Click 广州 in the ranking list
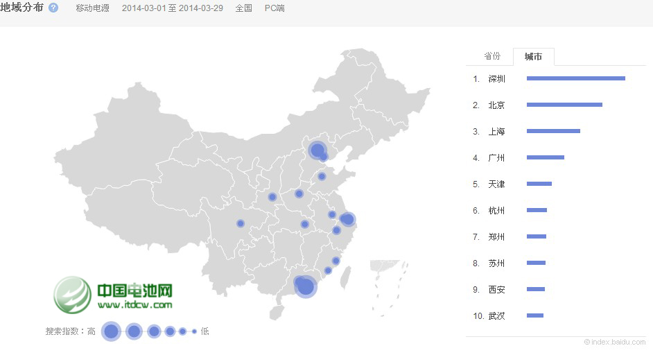653x355 pixels. click(x=496, y=158)
